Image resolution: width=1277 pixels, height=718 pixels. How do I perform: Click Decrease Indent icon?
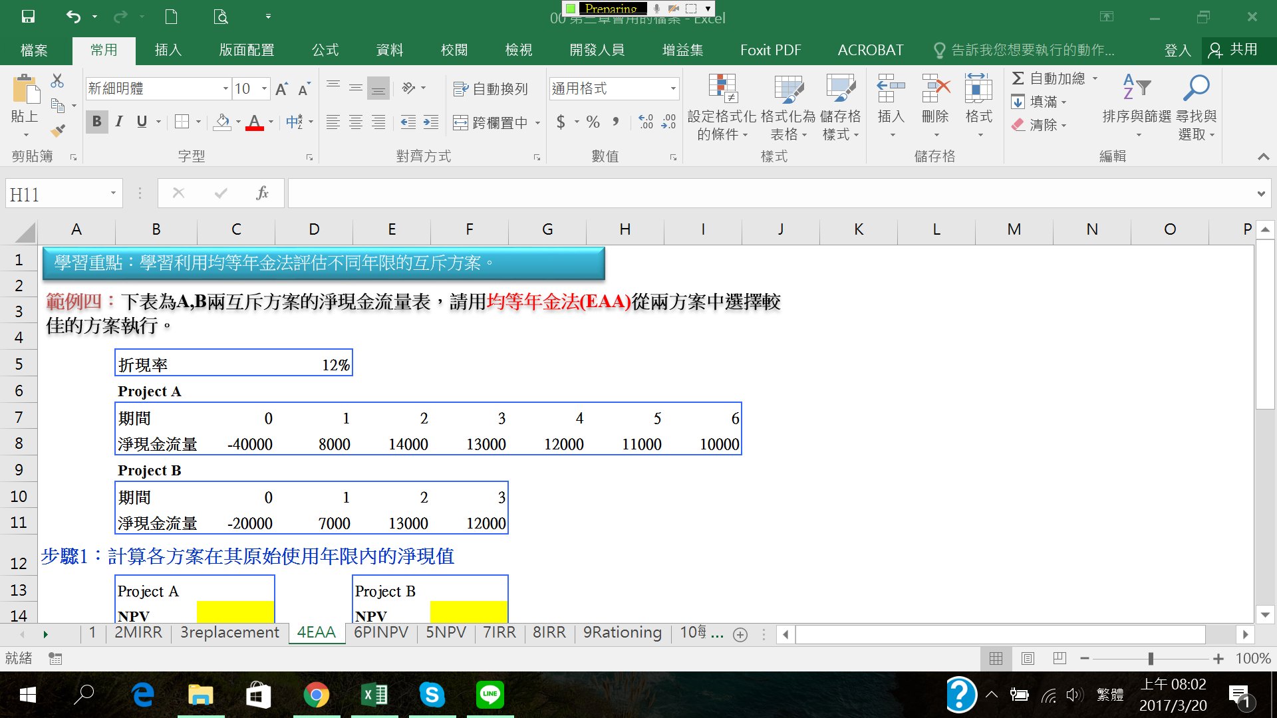(x=408, y=122)
